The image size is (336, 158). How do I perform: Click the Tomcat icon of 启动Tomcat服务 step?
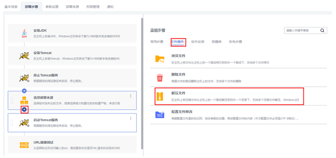point(24,123)
